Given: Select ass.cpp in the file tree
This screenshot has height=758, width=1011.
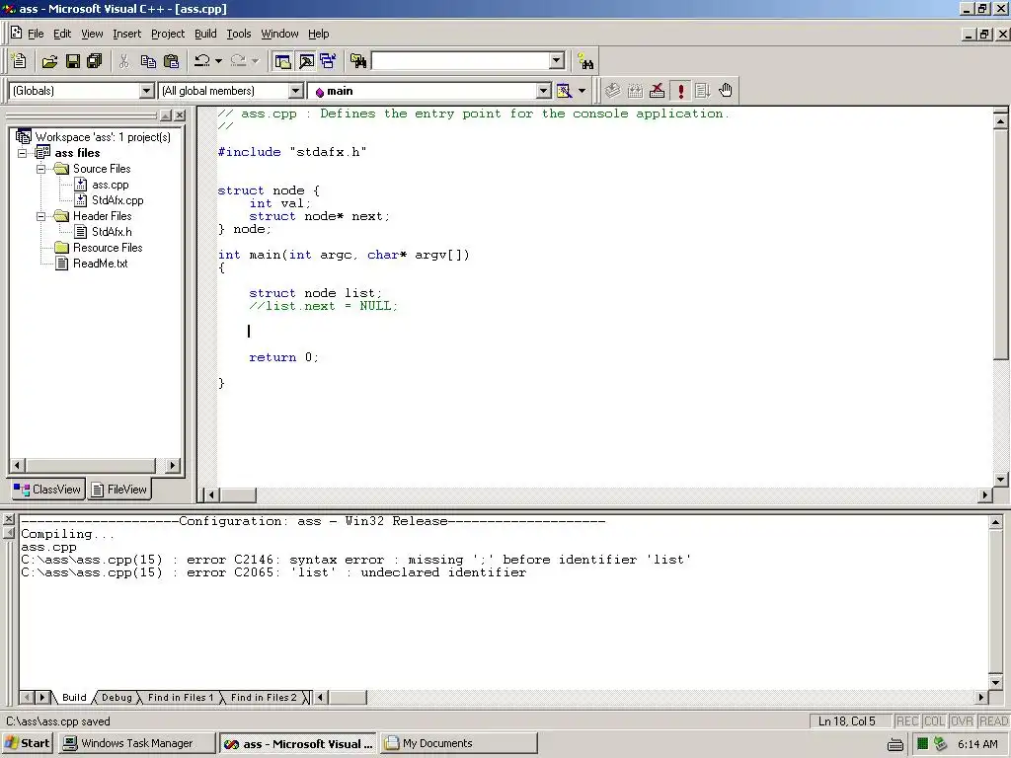Looking at the screenshot, I should 111,185.
